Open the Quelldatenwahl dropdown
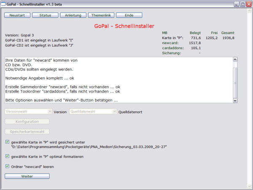Screen dimensions: 253x190 pos(93,111)
